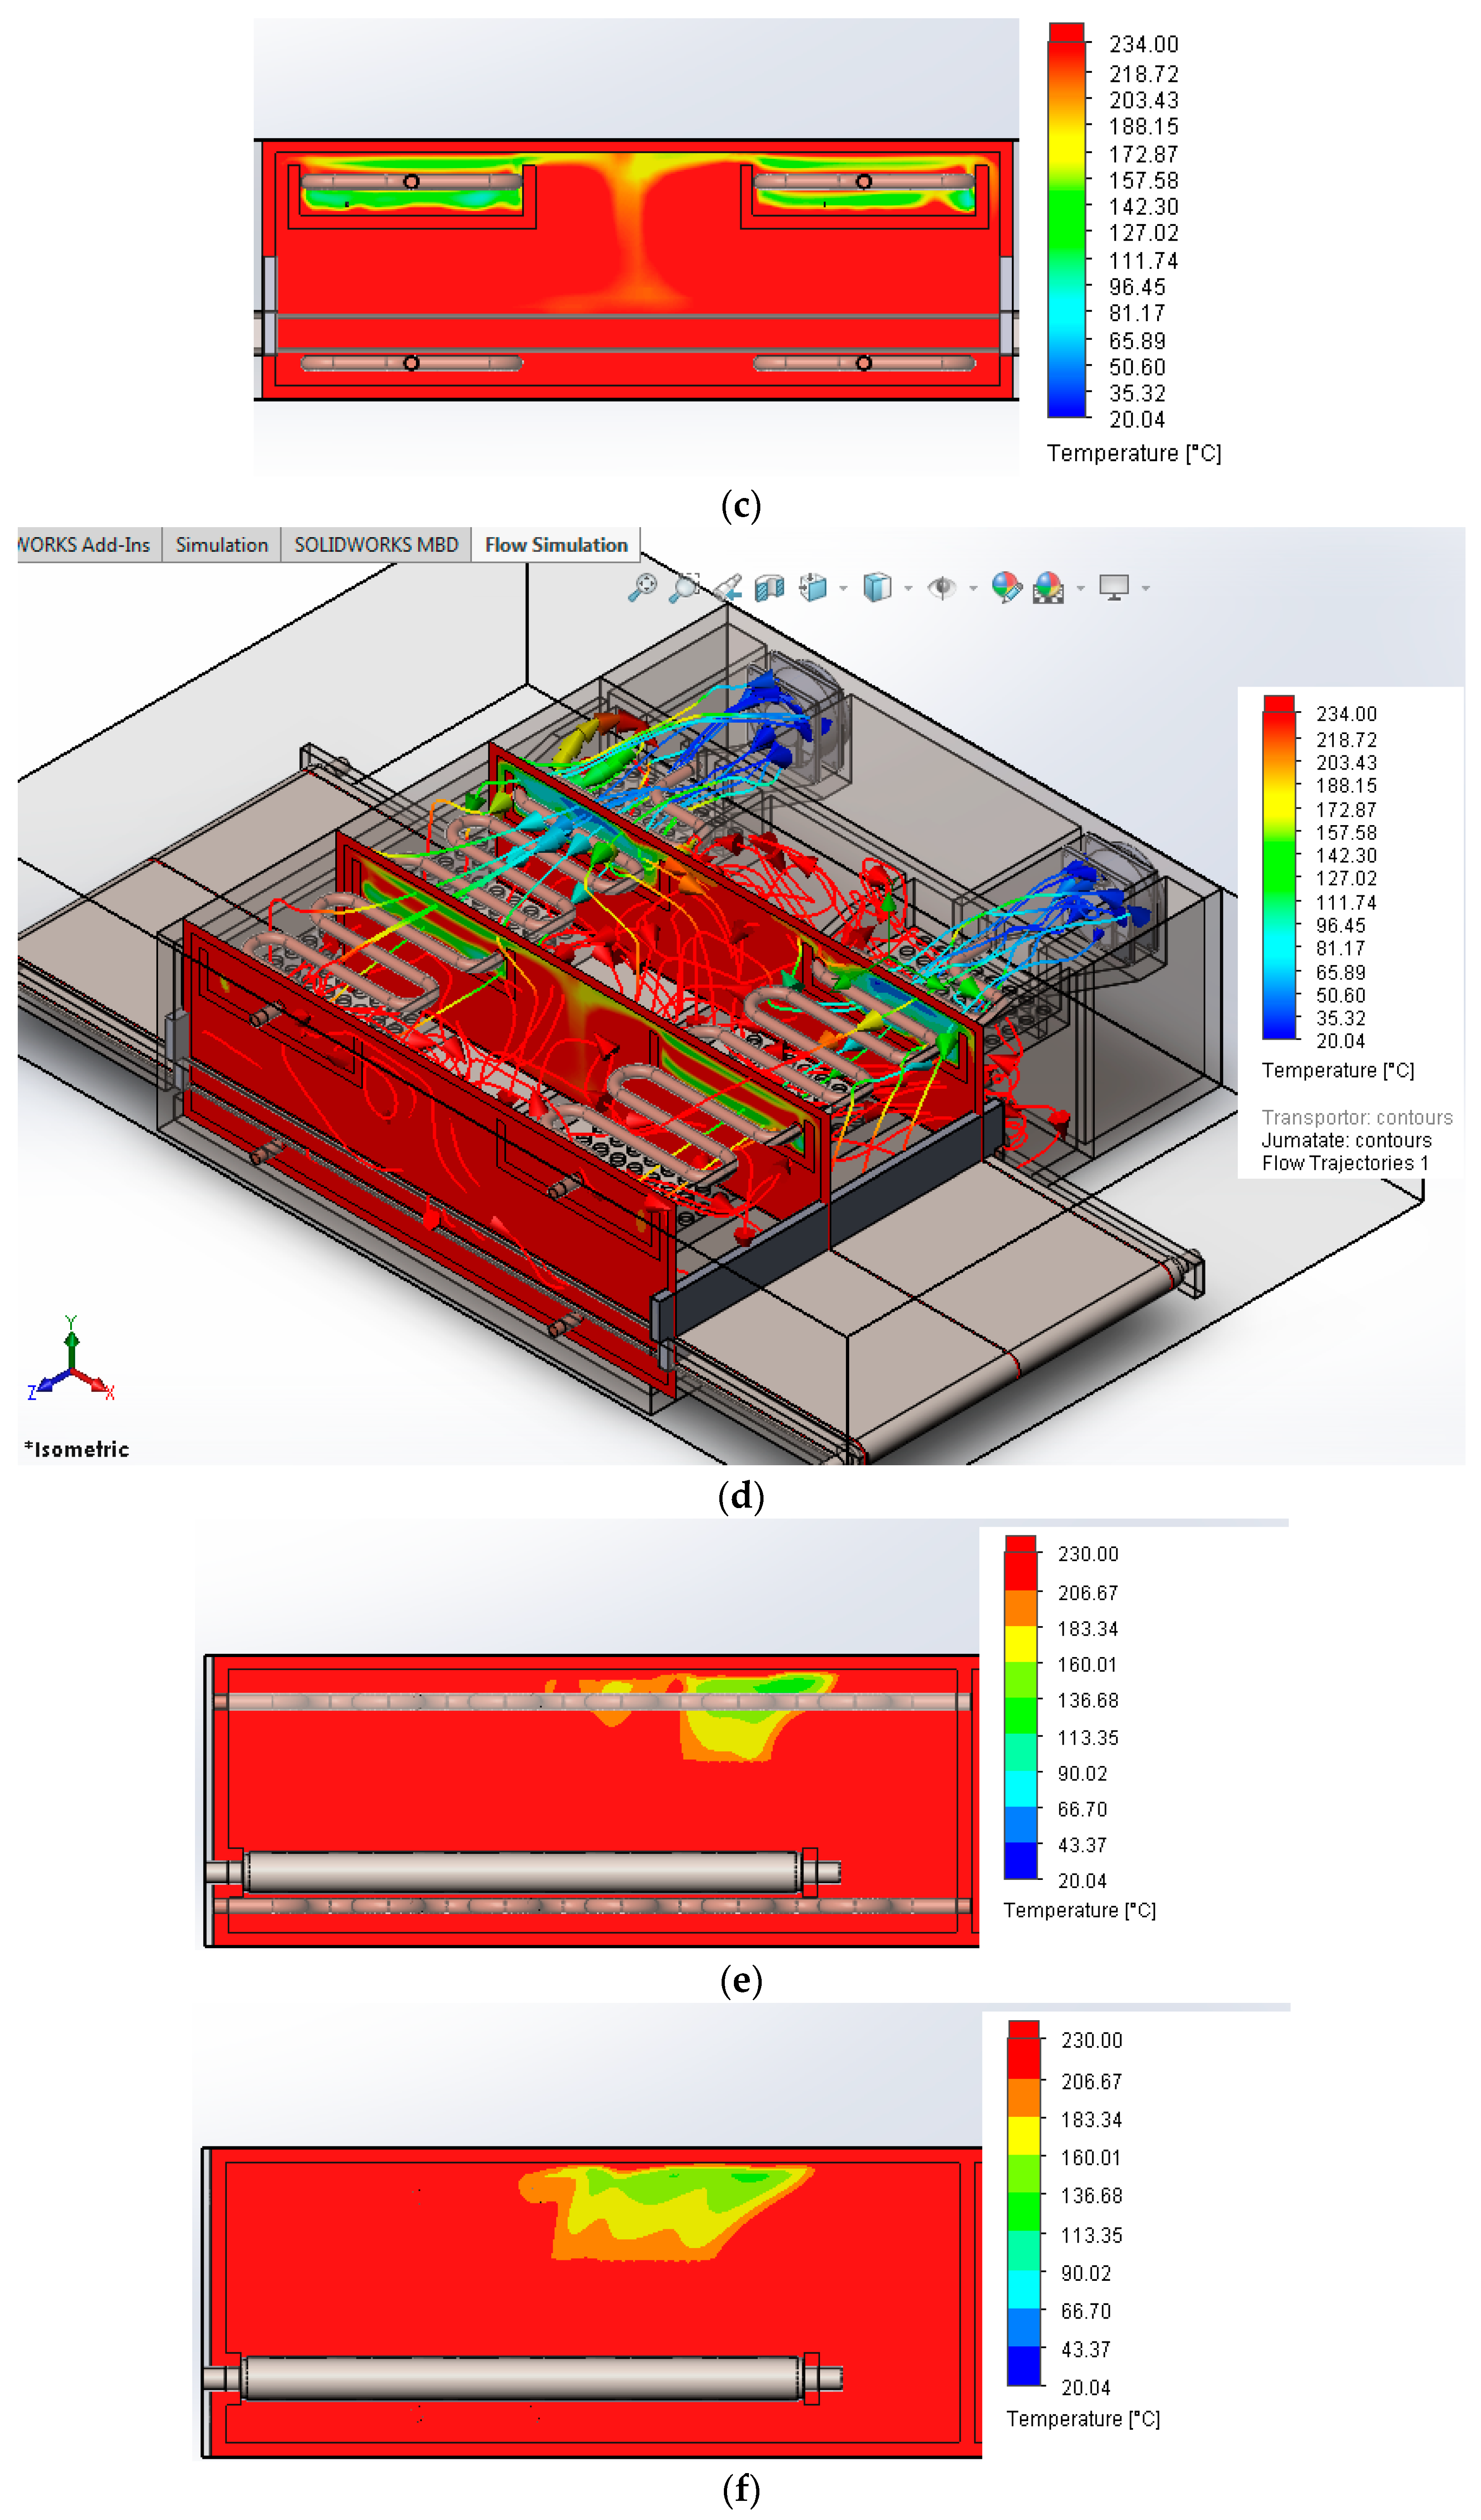The width and height of the screenshot is (1481, 2520).
Task: Click the Flow Trajectories 1 legend label
Action: coord(1344,1163)
